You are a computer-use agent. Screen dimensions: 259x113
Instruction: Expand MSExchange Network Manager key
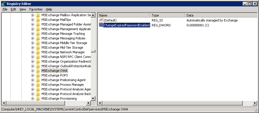pos(32,52)
